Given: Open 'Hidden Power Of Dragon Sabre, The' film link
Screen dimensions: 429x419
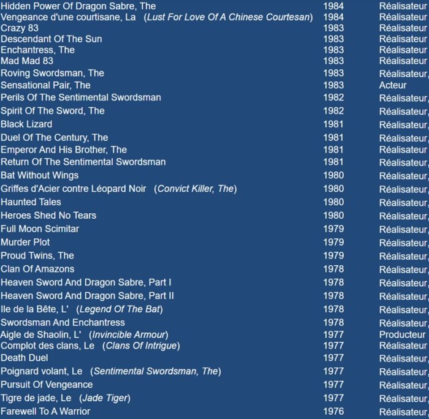Looking at the screenshot, I should tap(78, 6).
